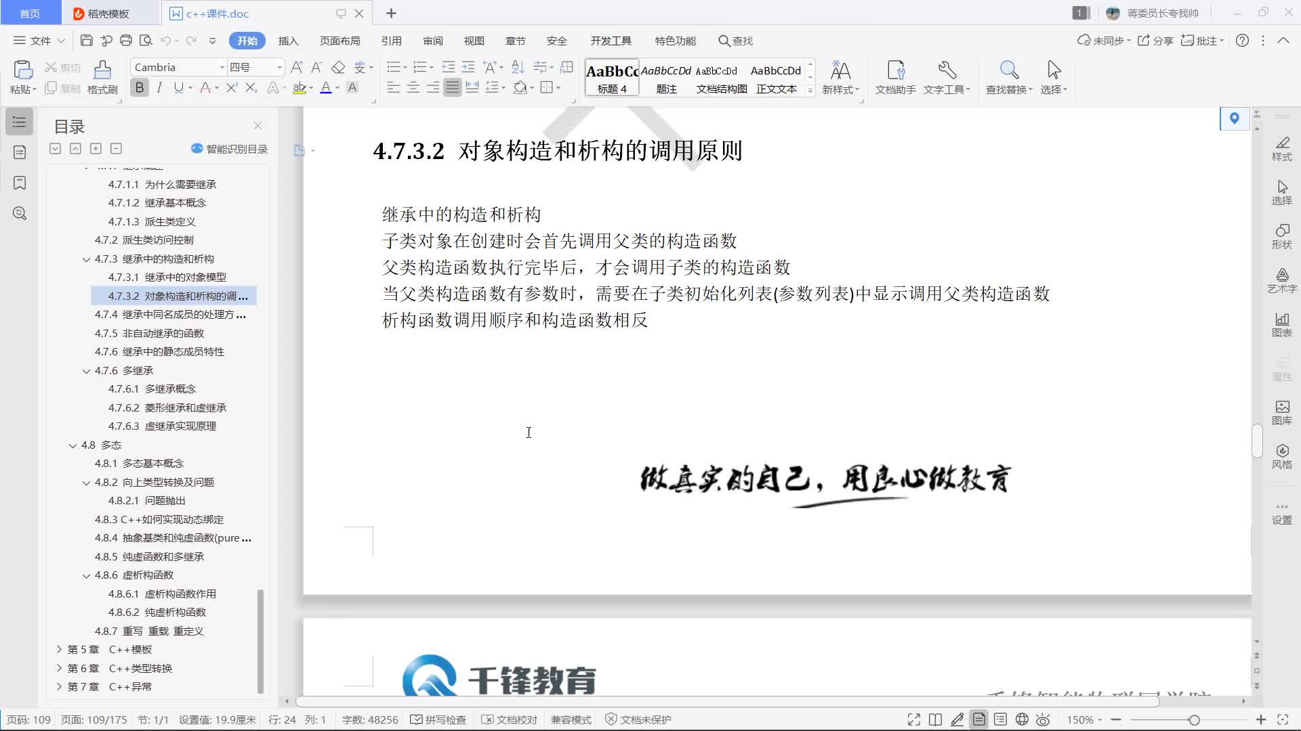The height and width of the screenshot is (731, 1301).
Task: Adjust the zoom slider handle
Action: (x=1194, y=719)
